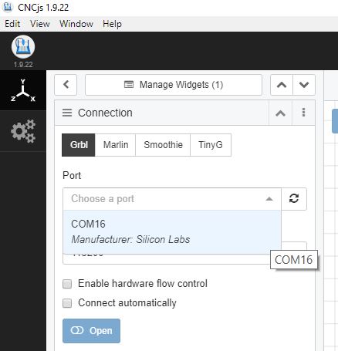Select COM16 Silicon Labs port option
Screen dimensions: 338x351
pyautogui.click(x=172, y=231)
